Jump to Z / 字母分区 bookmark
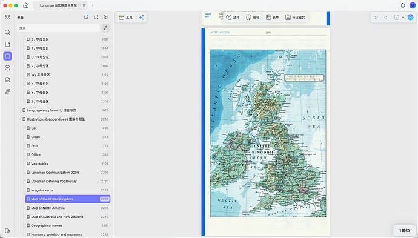The height and width of the screenshot is (238, 418). [x=68, y=102]
